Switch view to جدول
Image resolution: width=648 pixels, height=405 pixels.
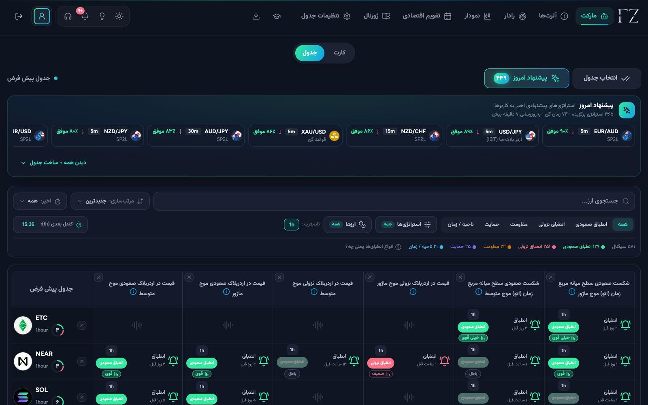[310, 53]
